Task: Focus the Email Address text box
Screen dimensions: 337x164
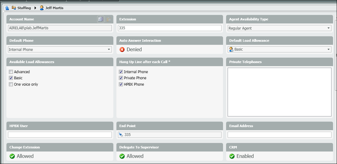Action: click(279, 135)
